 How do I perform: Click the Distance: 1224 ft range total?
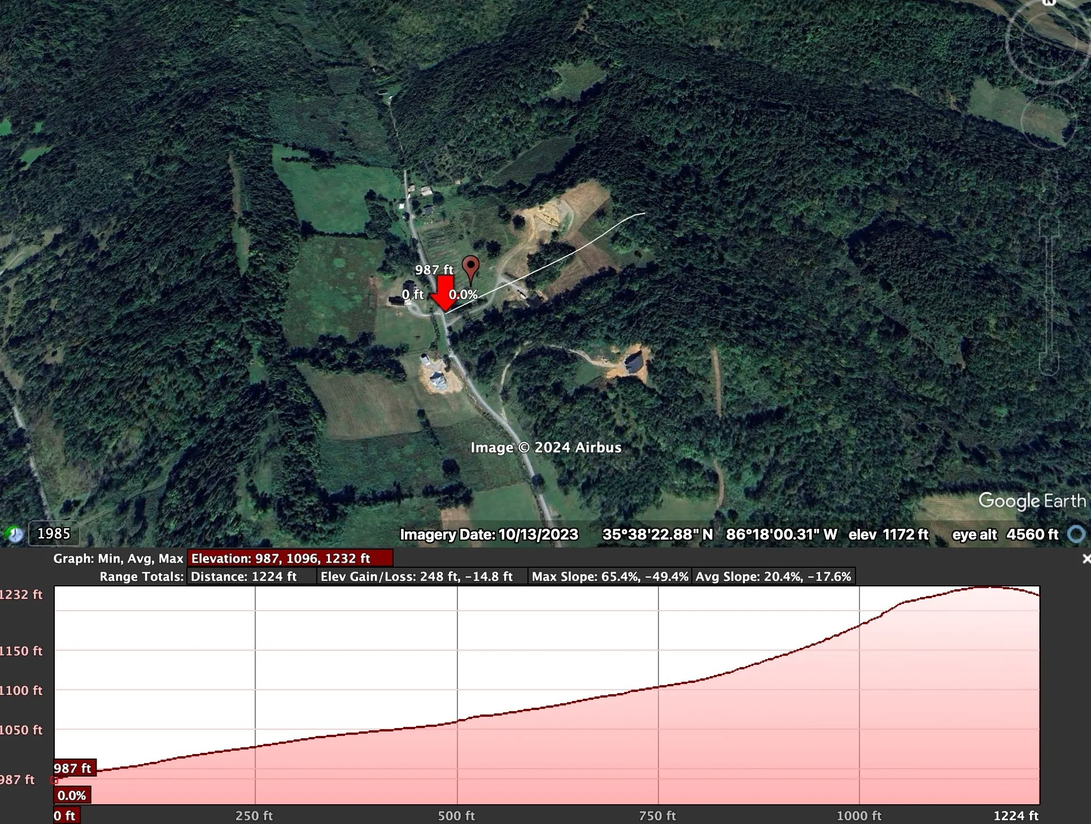click(251, 576)
